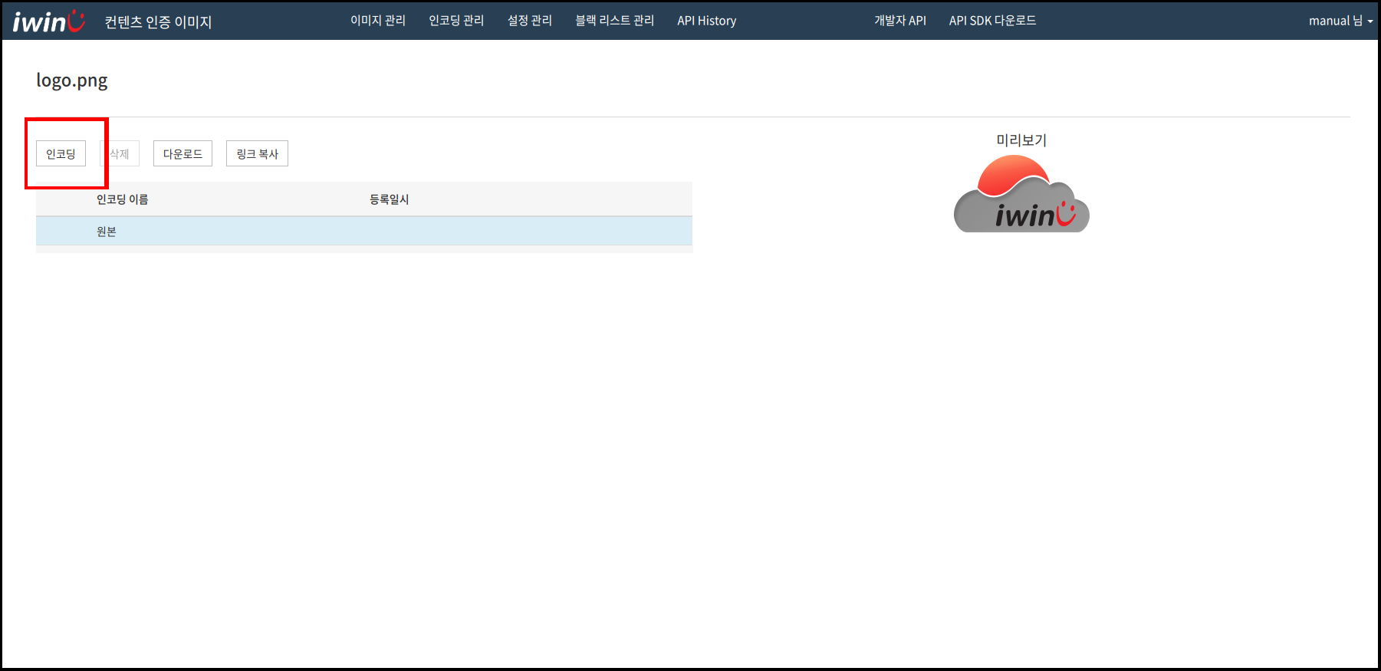Click the iwin logo in header
Image resolution: width=1381 pixels, height=671 pixels.
coord(48,21)
